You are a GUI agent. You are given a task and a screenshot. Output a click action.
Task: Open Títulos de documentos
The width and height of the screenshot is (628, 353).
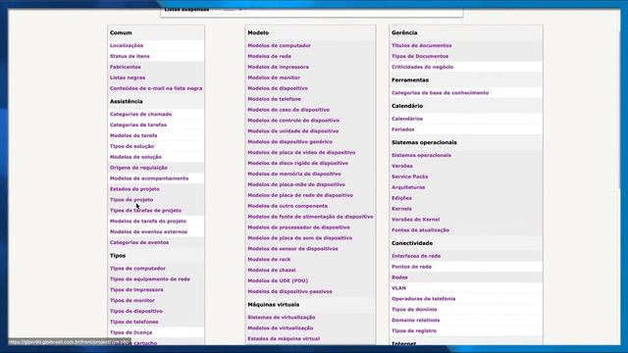coord(421,46)
